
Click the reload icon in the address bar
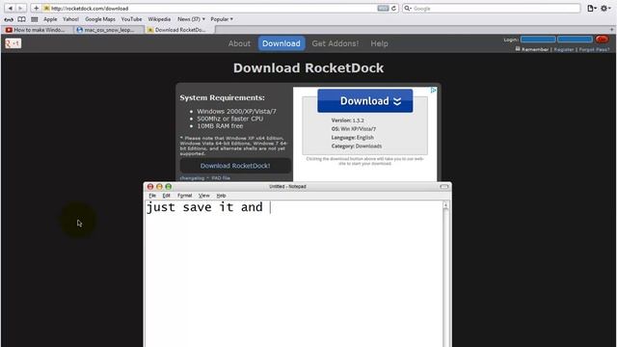pyautogui.click(x=393, y=8)
